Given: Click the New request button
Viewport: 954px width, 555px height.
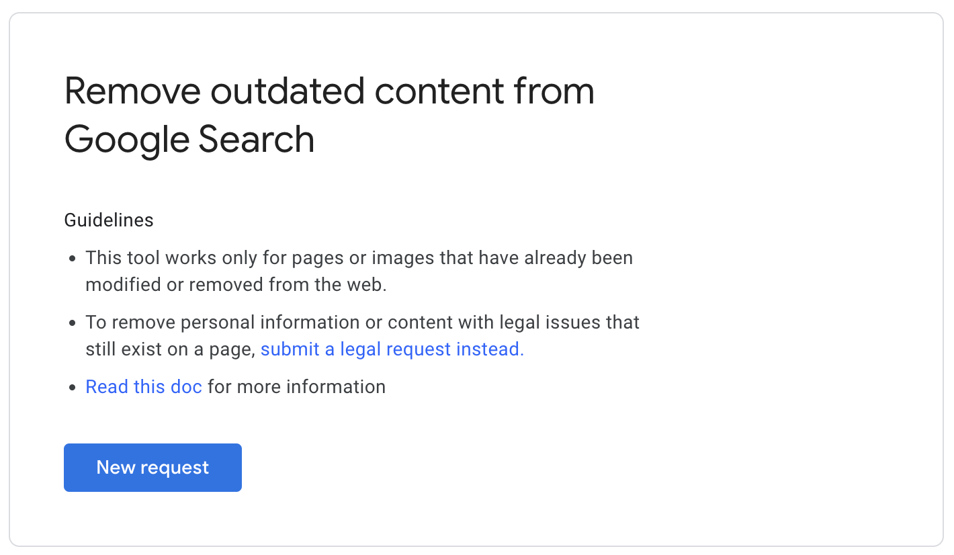Looking at the screenshot, I should point(153,468).
